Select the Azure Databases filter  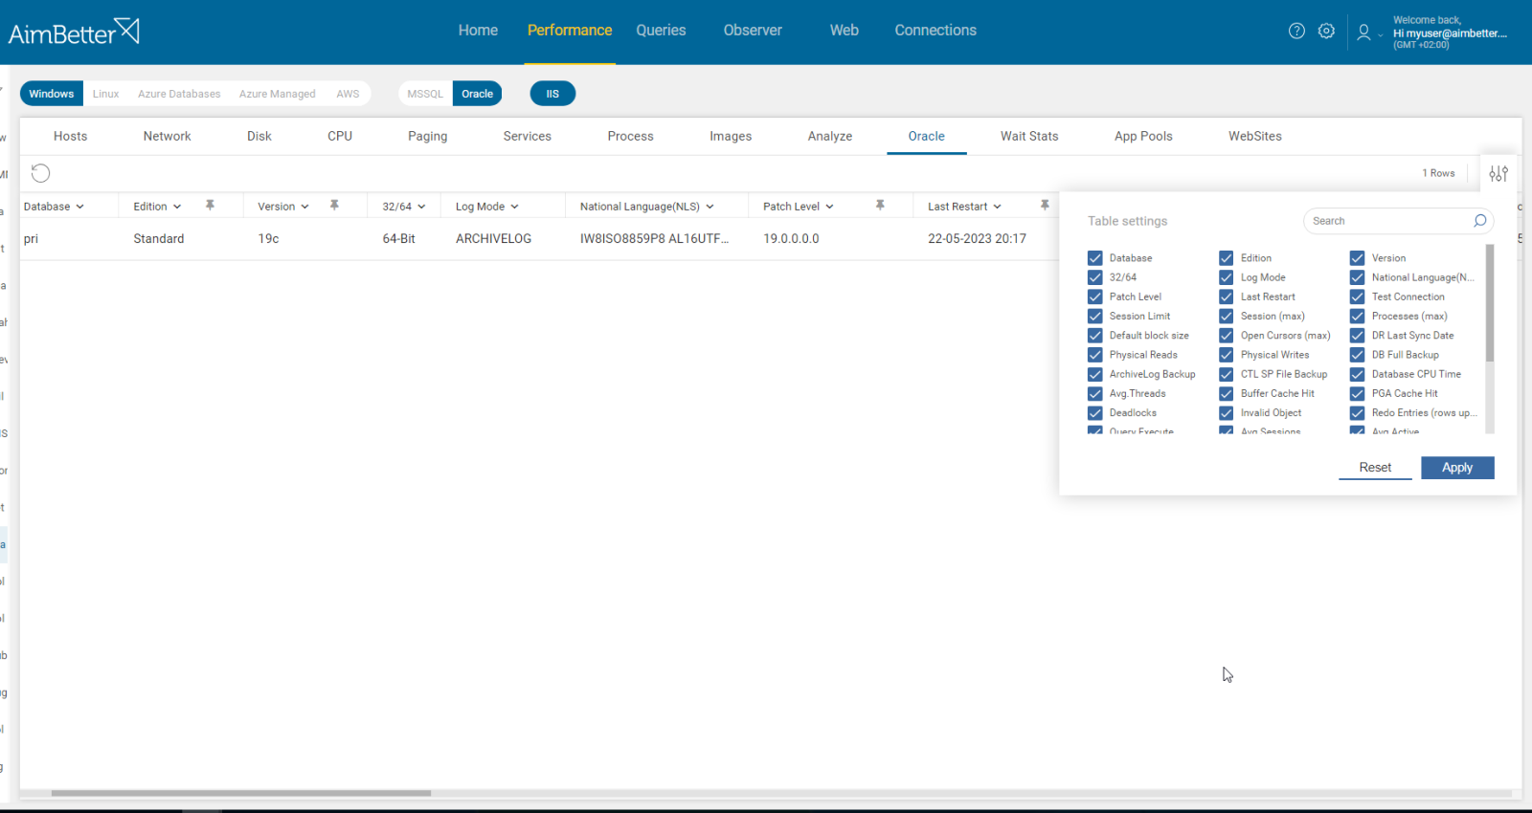click(x=179, y=94)
